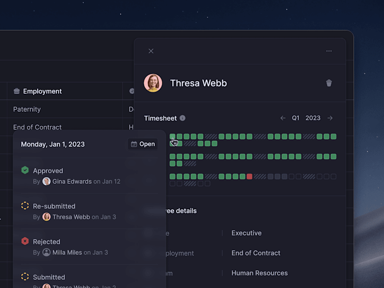
Task: Click the green Approved status icon
Action: [25, 170]
